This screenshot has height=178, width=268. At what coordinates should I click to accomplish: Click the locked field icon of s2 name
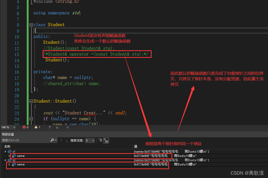tap(14, 164)
